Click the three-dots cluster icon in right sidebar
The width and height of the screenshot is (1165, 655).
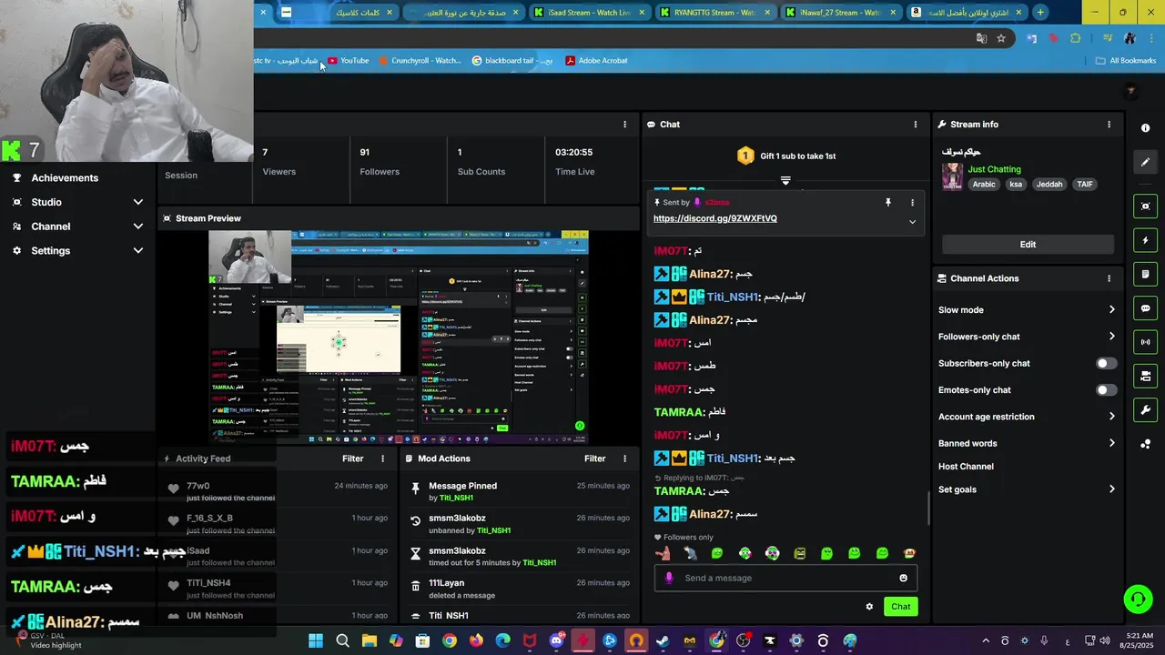[1145, 444]
